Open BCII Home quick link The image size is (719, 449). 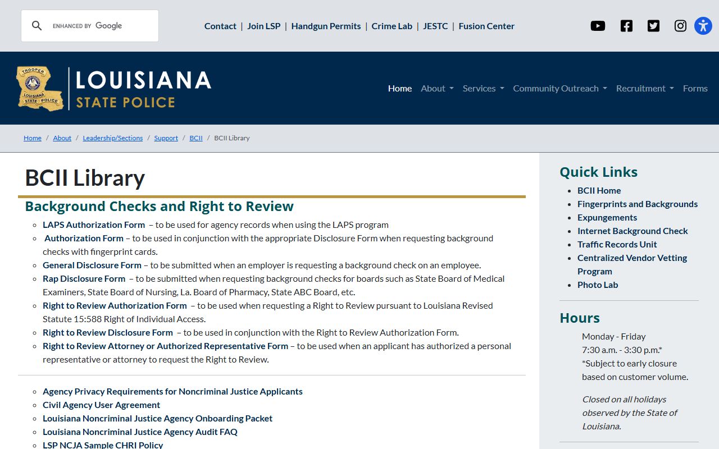[599, 190]
